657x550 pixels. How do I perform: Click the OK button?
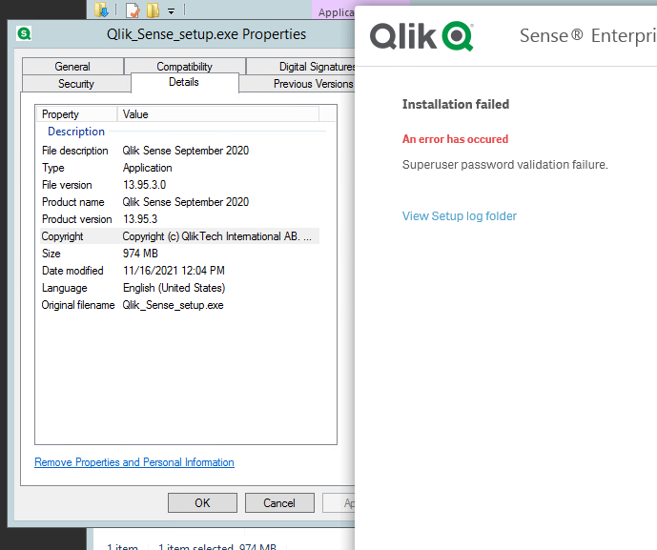coord(202,502)
